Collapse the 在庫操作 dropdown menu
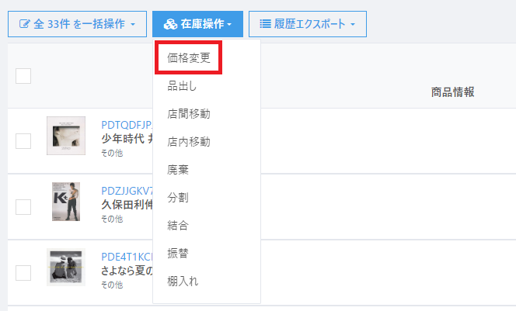516x311 pixels. [x=197, y=24]
